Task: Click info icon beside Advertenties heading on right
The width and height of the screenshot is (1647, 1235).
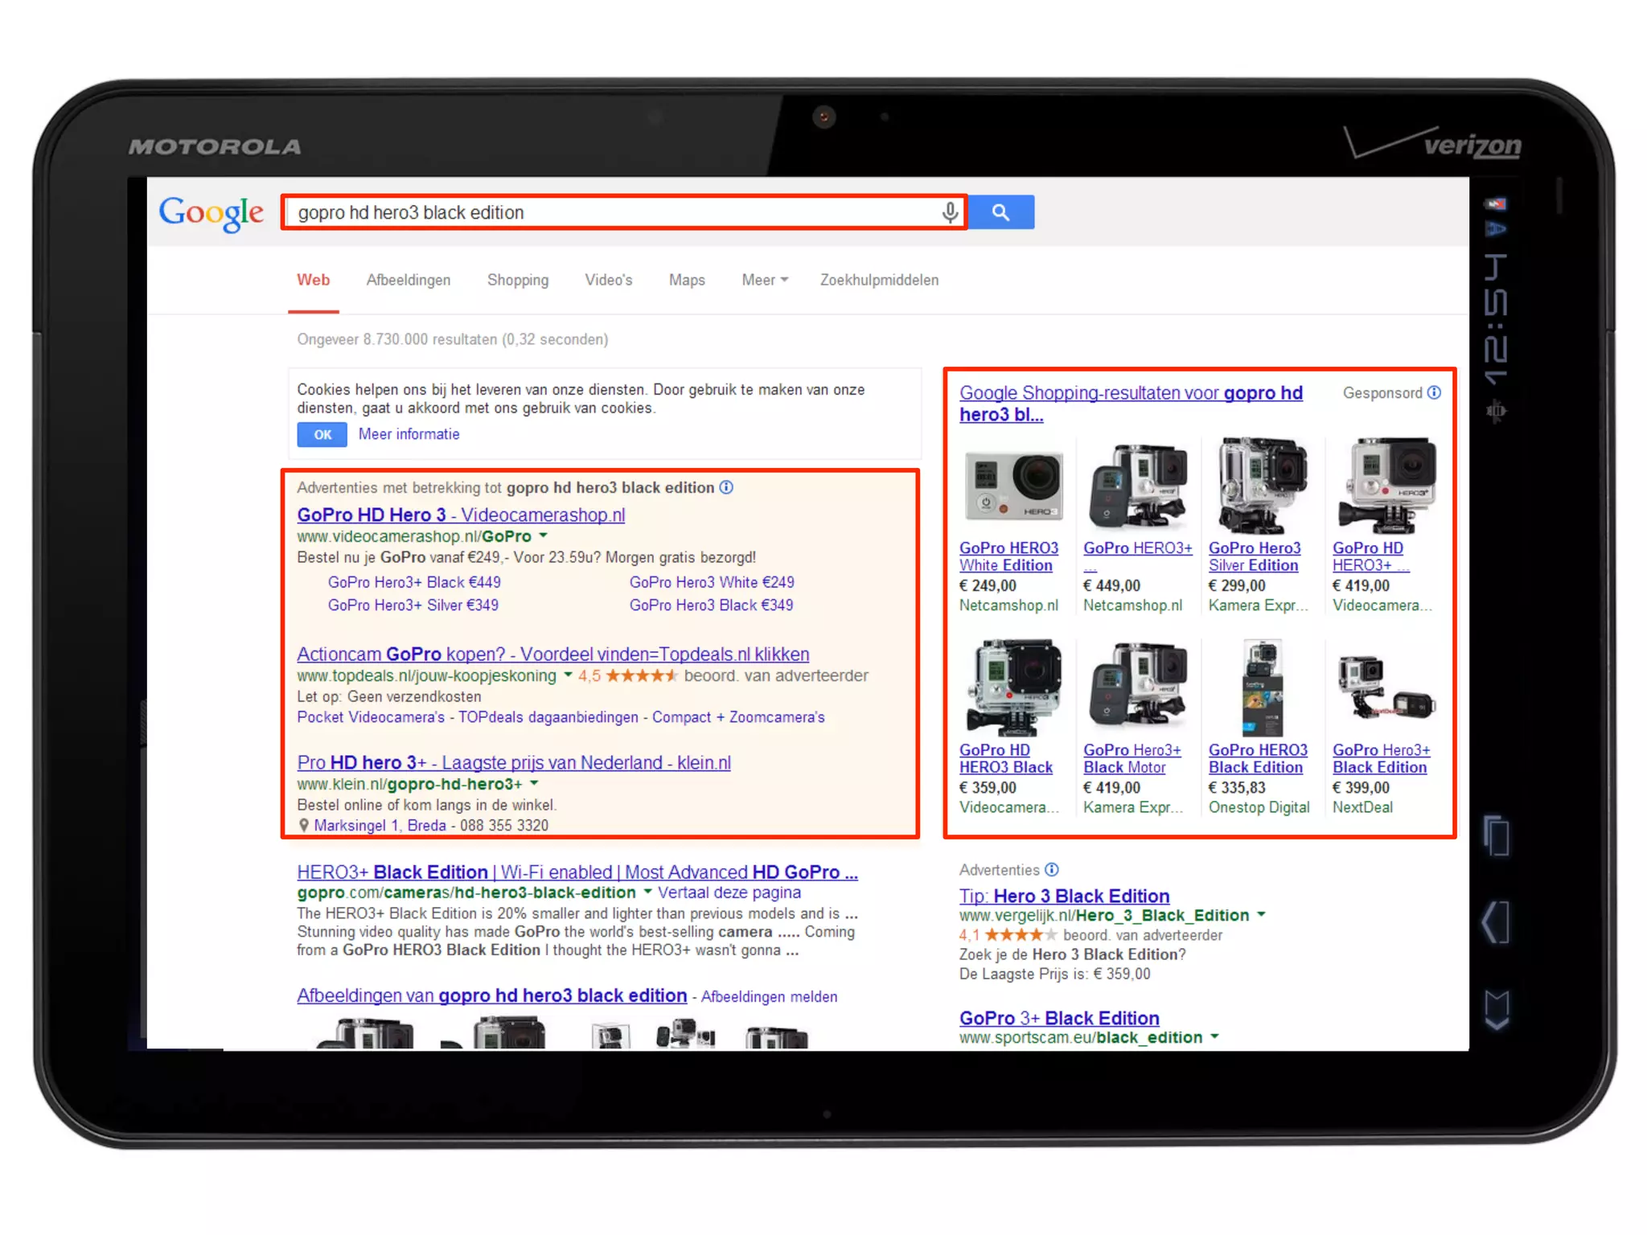Action: (1052, 869)
